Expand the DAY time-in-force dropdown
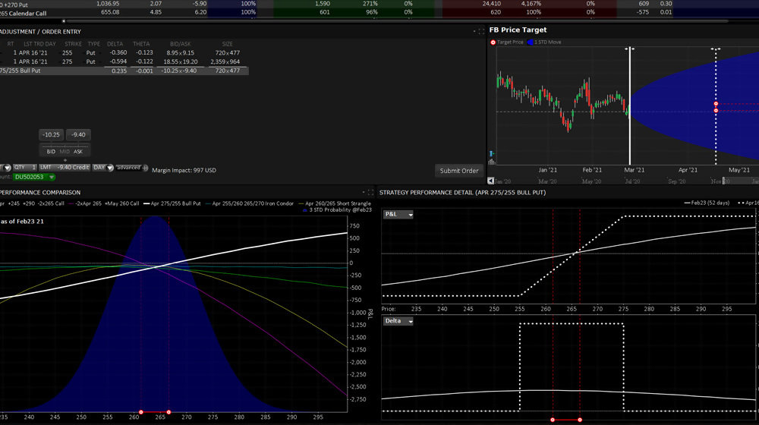759x425 pixels. [x=103, y=168]
